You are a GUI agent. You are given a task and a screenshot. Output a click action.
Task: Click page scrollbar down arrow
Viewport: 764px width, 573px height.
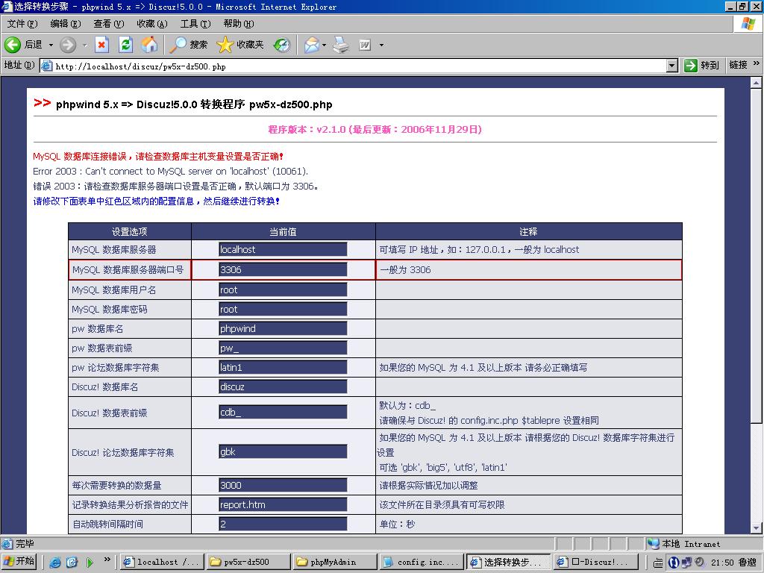(756, 527)
